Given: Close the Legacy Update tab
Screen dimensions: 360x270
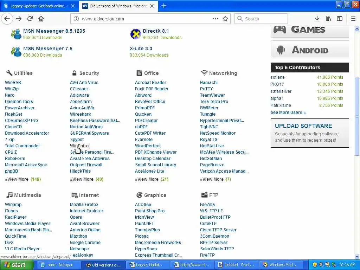Looking at the screenshot, I should coord(73,6).
